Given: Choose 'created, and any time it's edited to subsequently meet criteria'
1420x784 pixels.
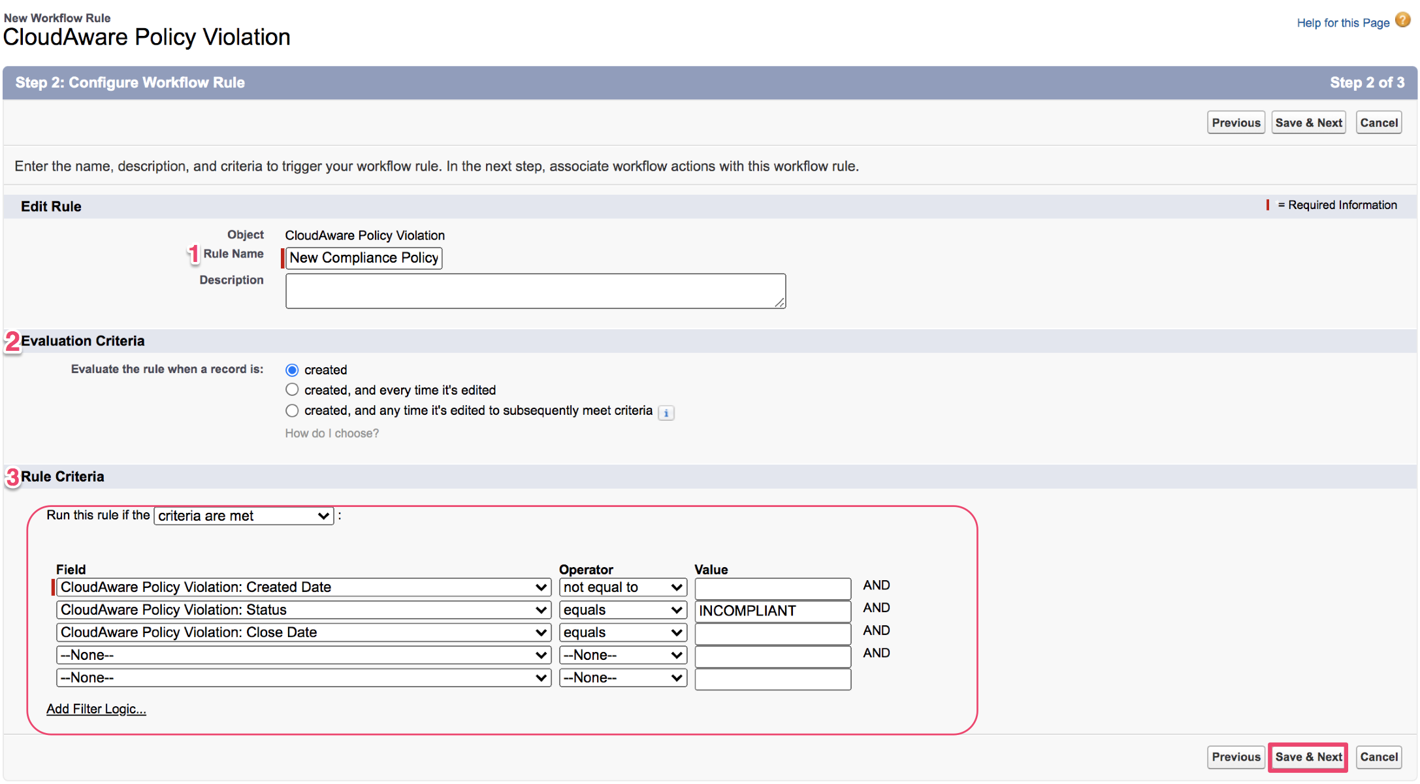Looking at the screenshot, I should coord(292,411).
